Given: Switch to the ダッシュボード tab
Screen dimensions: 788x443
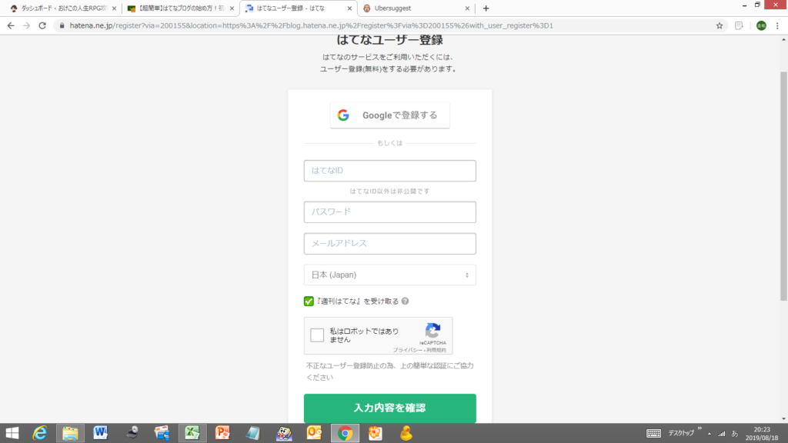Looking at the screenshot, I should click(62, 8).
